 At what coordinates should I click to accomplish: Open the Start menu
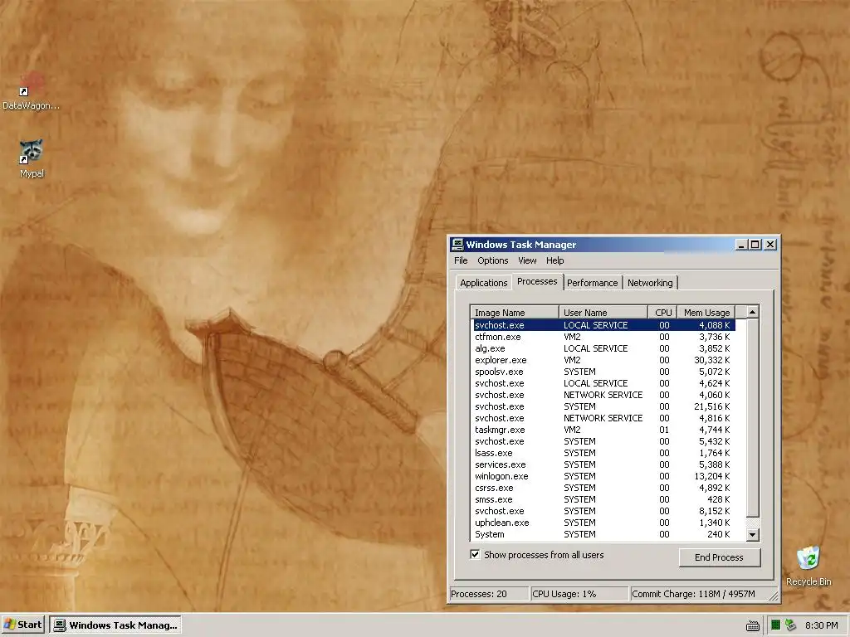(x=23, y=625)
